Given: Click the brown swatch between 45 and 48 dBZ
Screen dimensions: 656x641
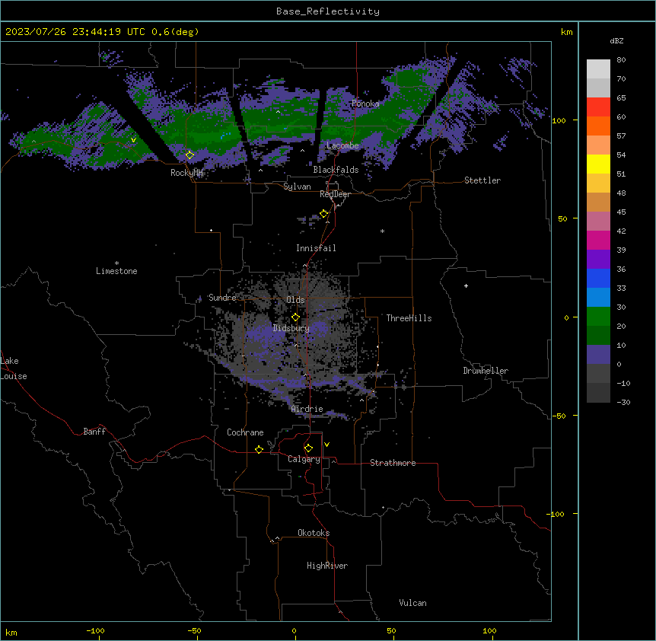Looking at the screenshot, I should coord(598,202).
